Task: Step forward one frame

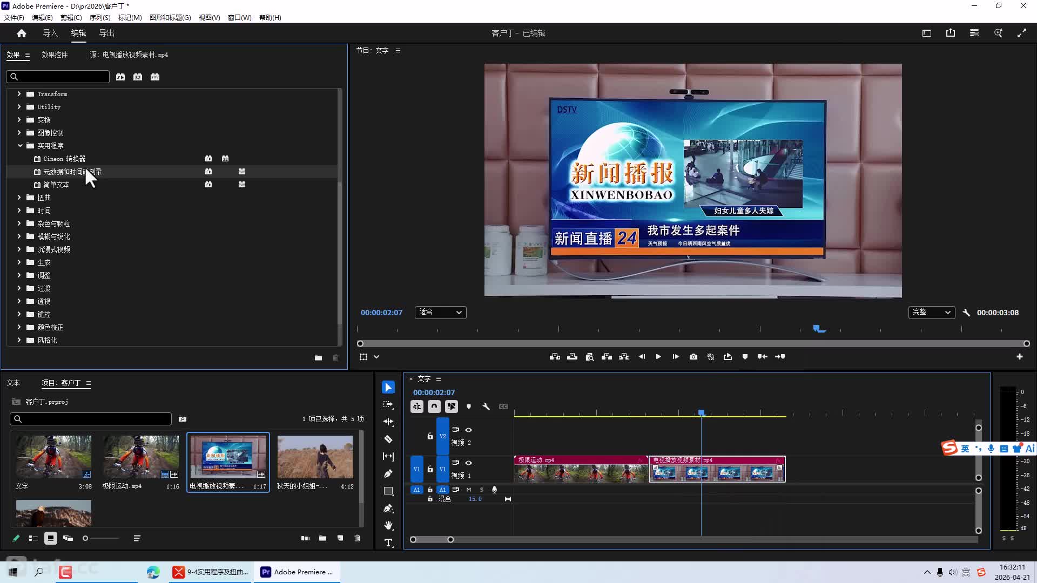Action: (x=676, y=357)
